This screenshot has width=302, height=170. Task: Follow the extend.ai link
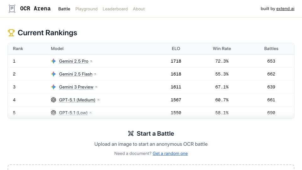[285, 9]
